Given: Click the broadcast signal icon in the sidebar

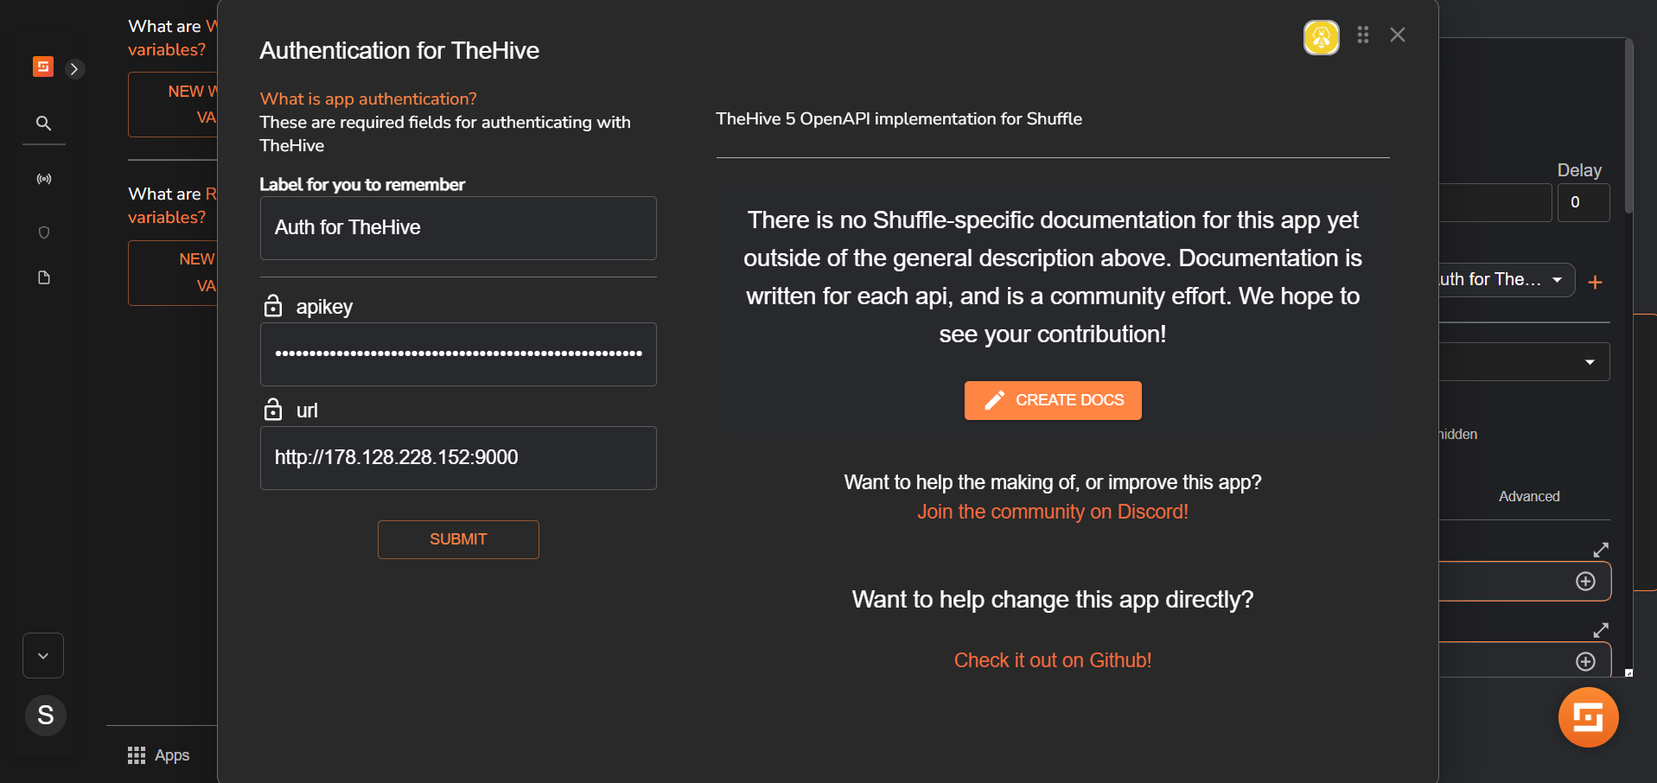Looking at the screenshot, I should (43, 179).
